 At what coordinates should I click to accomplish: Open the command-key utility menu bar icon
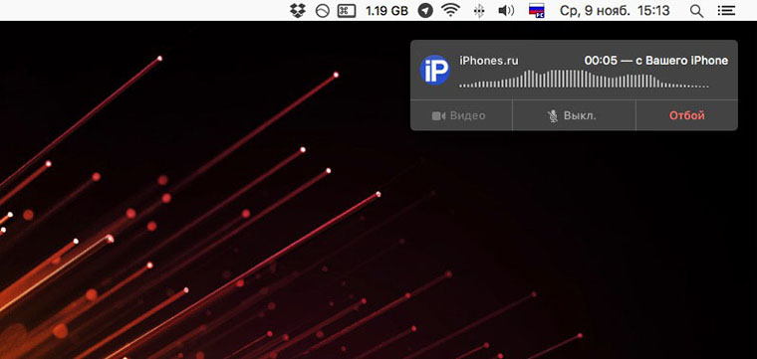[347, 11]
